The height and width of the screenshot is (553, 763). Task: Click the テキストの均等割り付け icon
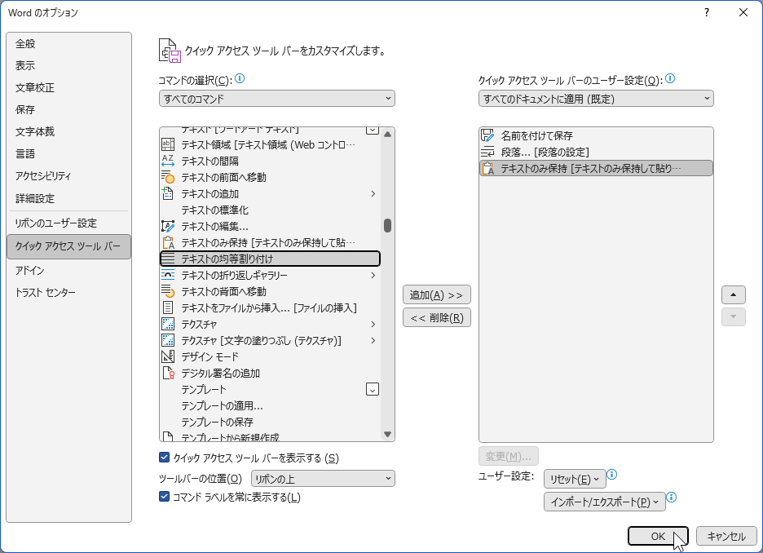[168, 259]
